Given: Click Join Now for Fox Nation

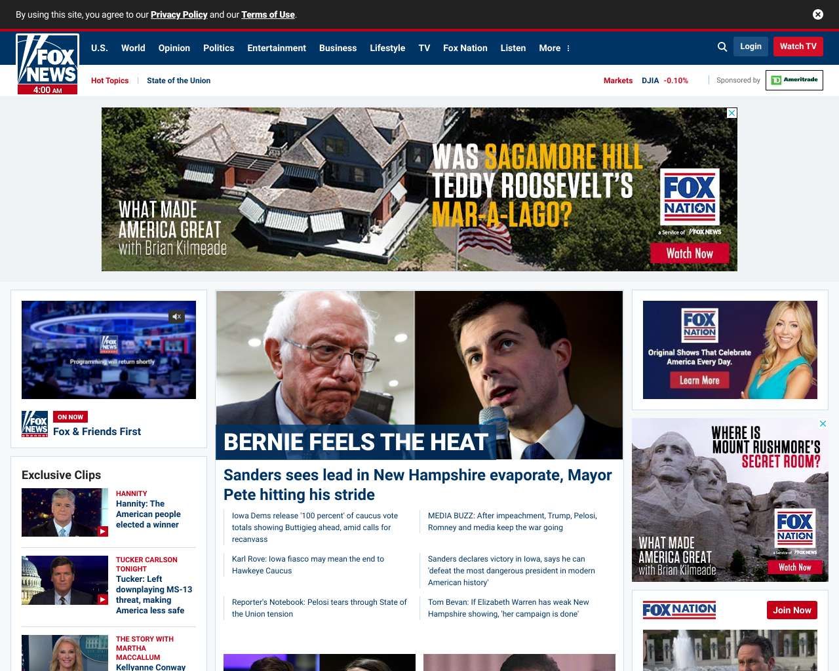Looking at the screenshot, I should click(x=792, y=610).
